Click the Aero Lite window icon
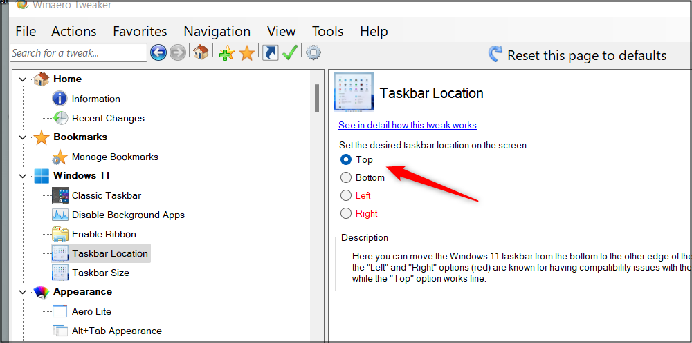Image resolution: width=692 pixels, height=343 pixels. pos(60,311)
